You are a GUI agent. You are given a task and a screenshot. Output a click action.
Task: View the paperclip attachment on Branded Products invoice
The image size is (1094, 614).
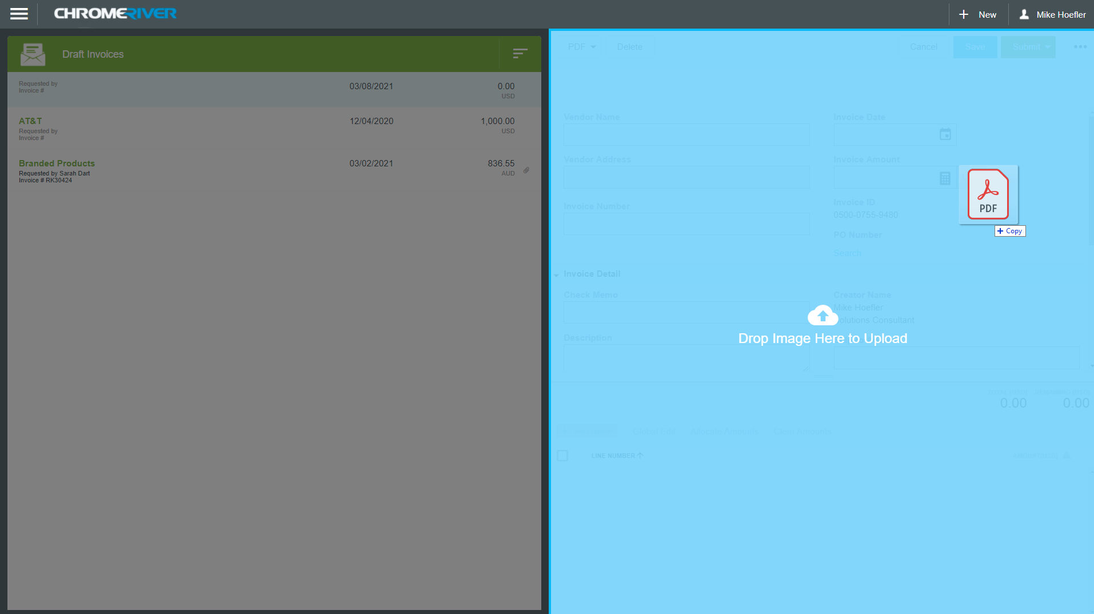pyautogui.click(x=525, y=170)
